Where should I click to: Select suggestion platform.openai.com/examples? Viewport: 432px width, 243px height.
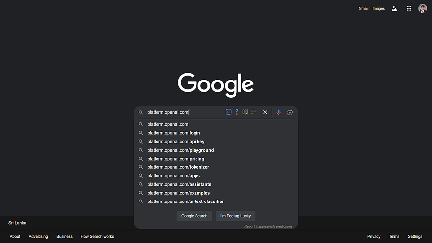(216, 193)
